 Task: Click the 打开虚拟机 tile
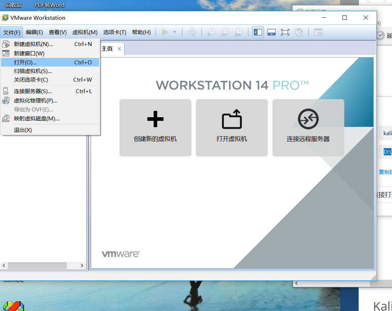pos(232,128)
